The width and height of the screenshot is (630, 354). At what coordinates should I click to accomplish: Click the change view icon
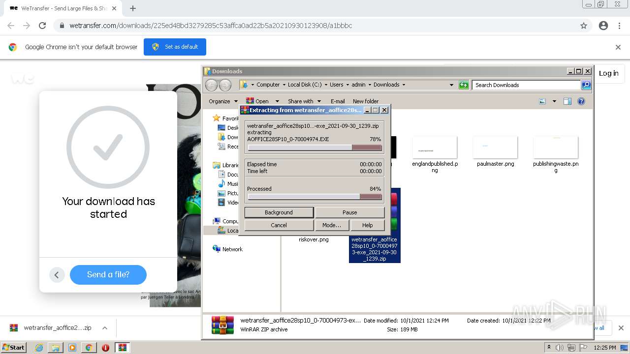[542, 101]
